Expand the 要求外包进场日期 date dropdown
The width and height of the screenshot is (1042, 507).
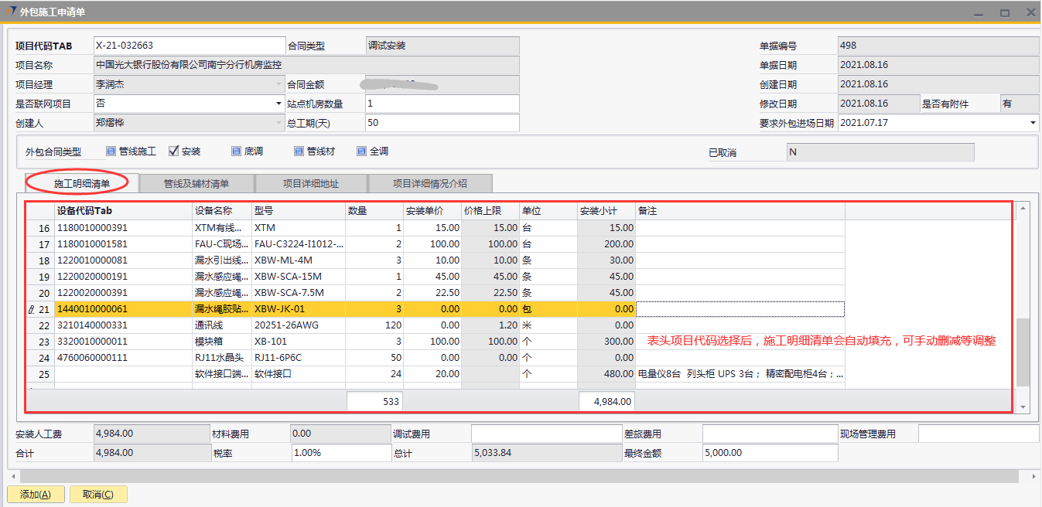1033,123
